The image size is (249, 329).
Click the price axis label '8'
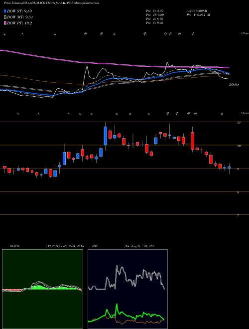[238, 192]
